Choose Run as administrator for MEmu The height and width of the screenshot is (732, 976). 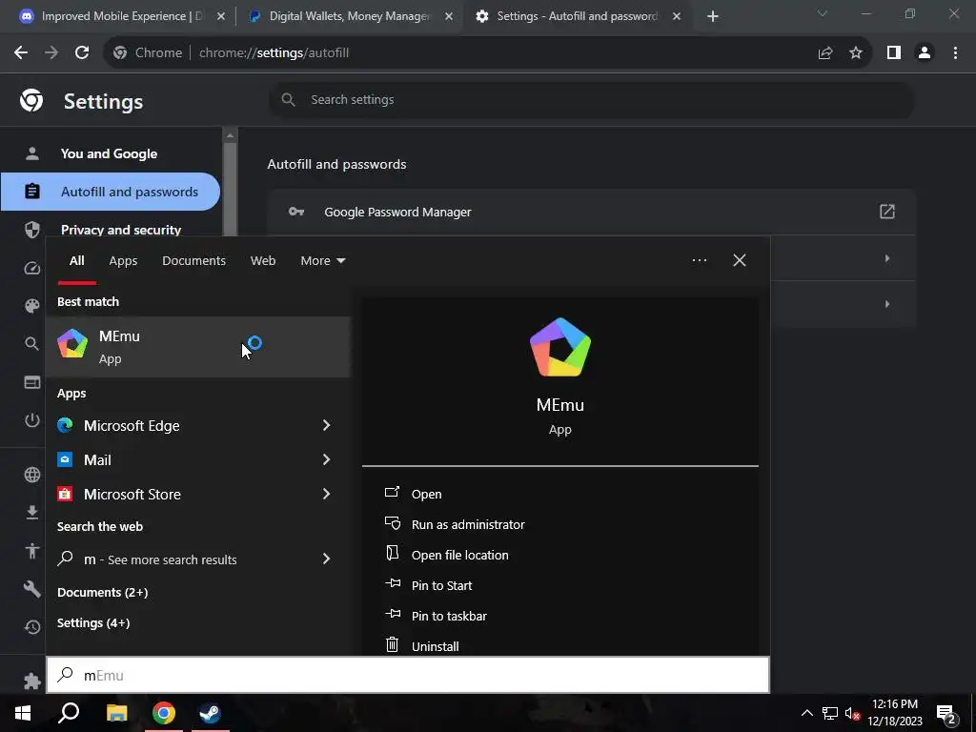[468, 525]
